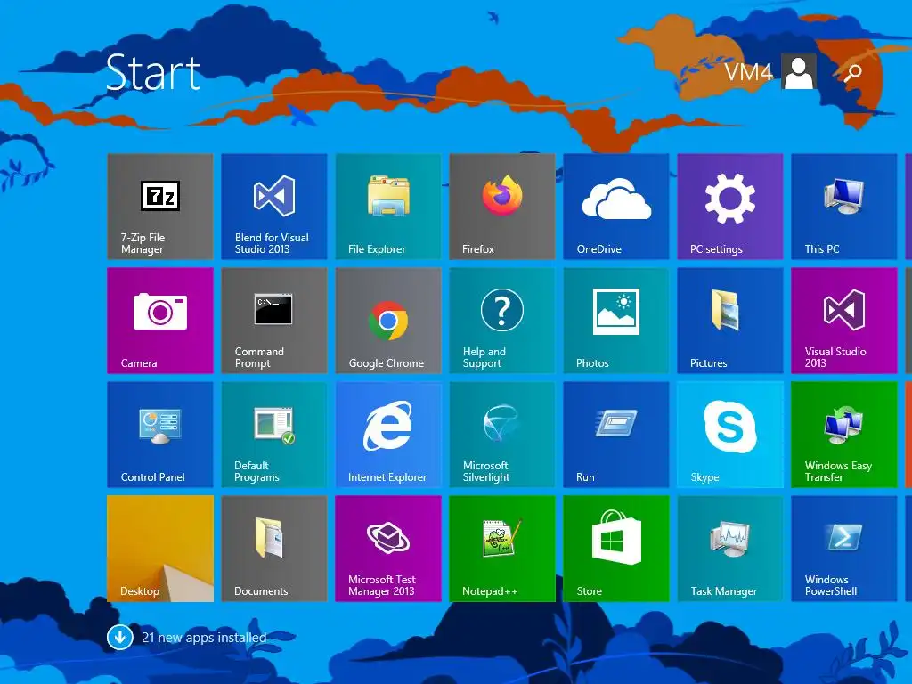The width and height of the screenshot is (912, 684).
Task: Launch Microsoft Test Manager 2013
Action: pos(388,549)
